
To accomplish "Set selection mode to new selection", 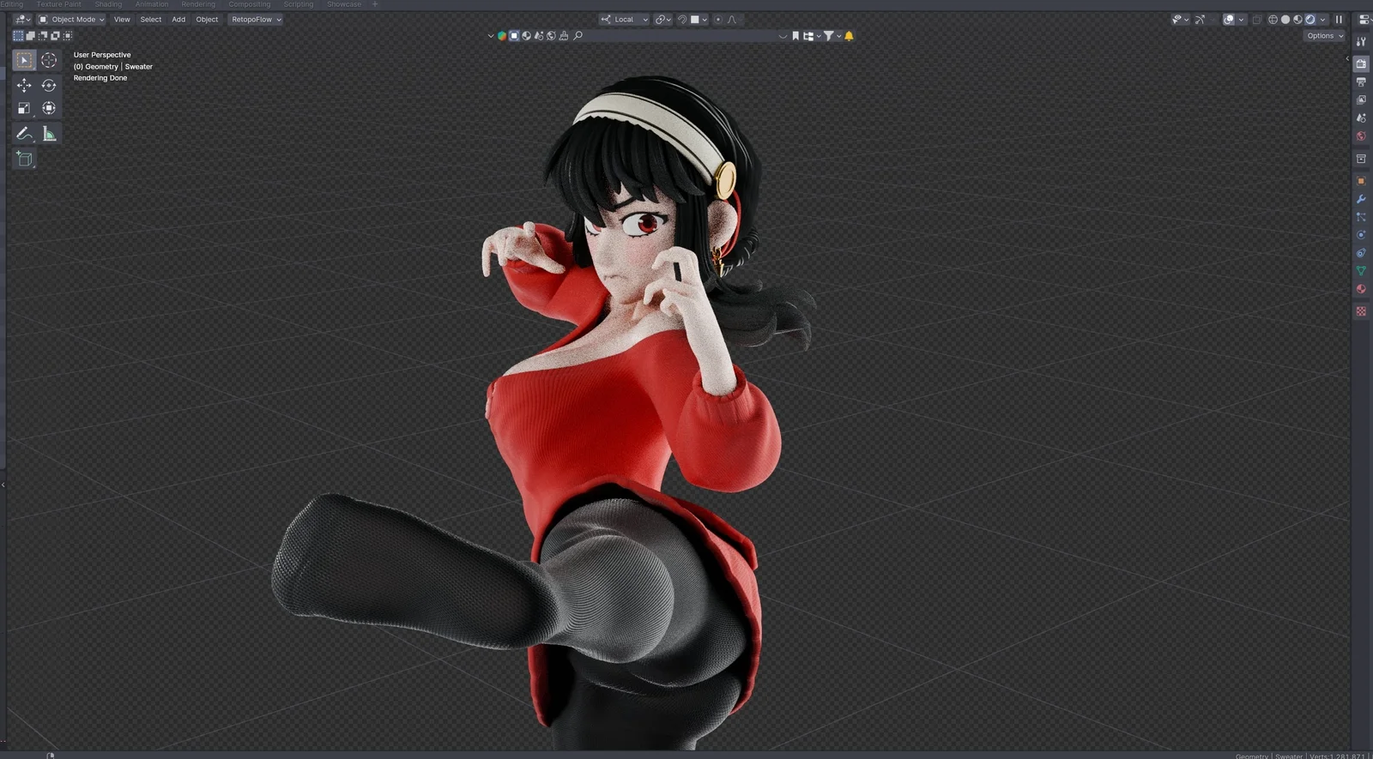I will [18, 36].
